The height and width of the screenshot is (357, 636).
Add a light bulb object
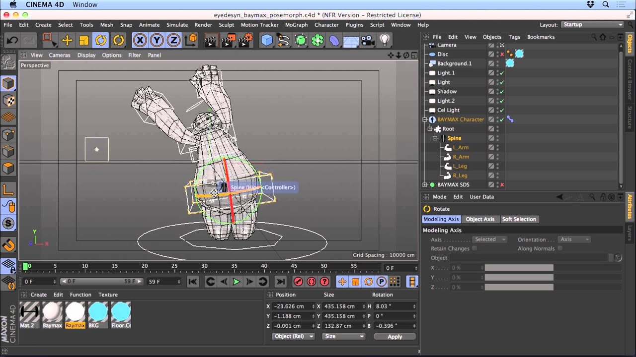384,40
